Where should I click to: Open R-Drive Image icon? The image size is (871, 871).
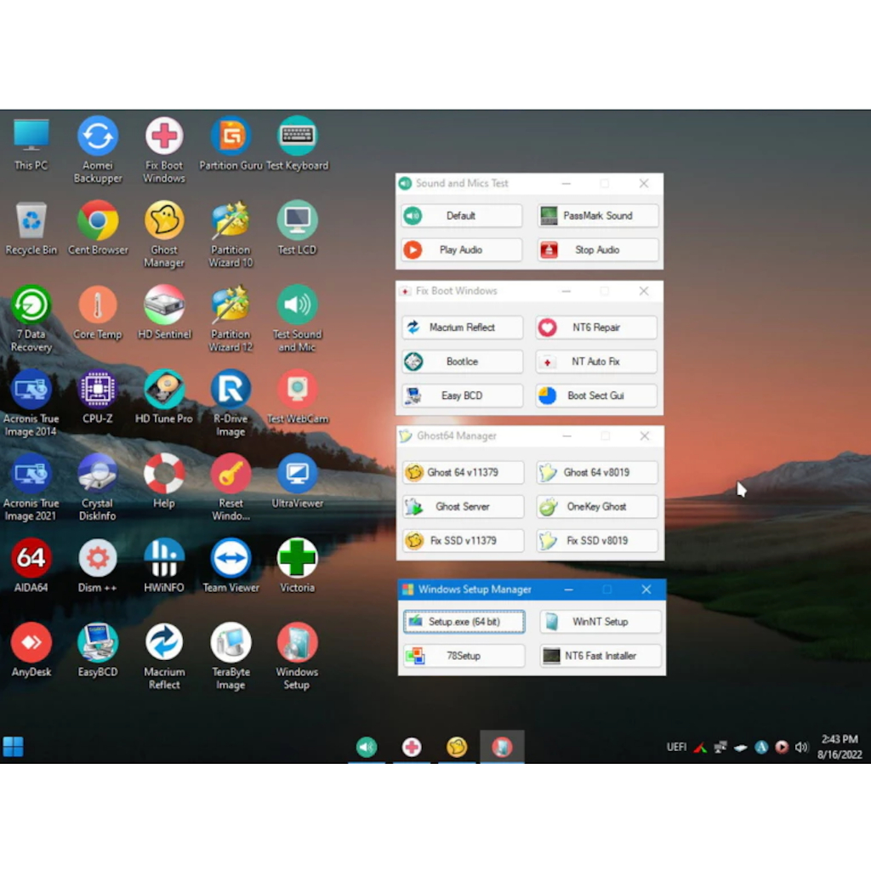click(231, 402)
